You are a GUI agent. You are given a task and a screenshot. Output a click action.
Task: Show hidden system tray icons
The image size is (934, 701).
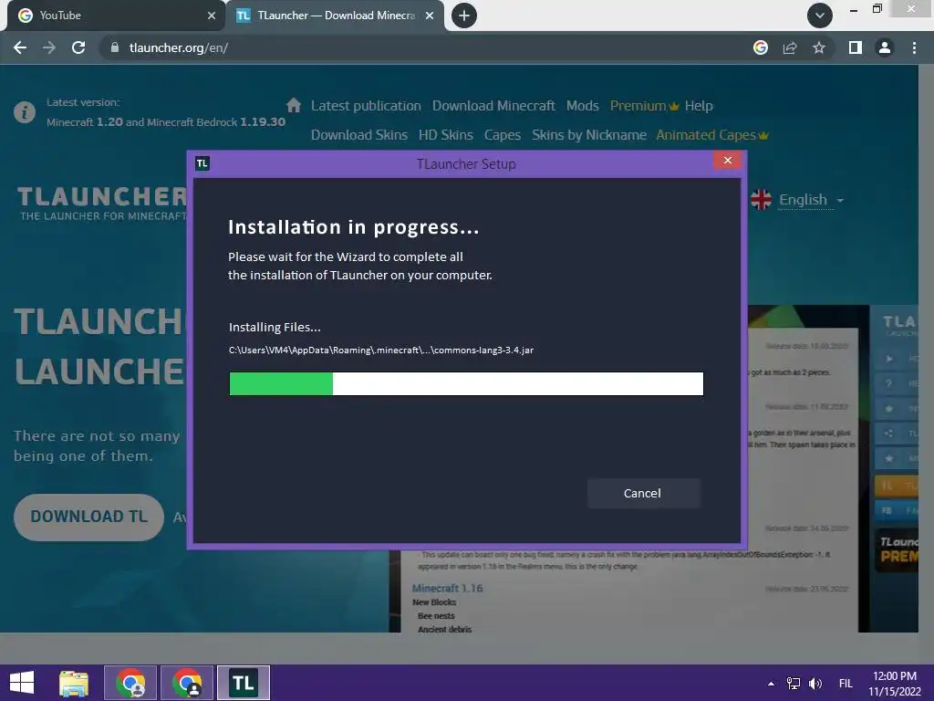pos(772,684)
